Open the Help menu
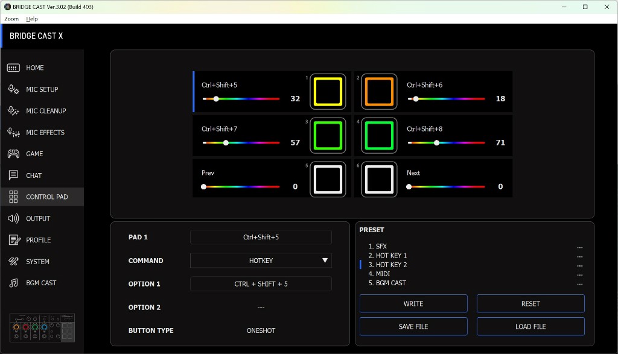The width and height of the screenshot is (618, 354). pyautogui.click(x=32, y=19)
